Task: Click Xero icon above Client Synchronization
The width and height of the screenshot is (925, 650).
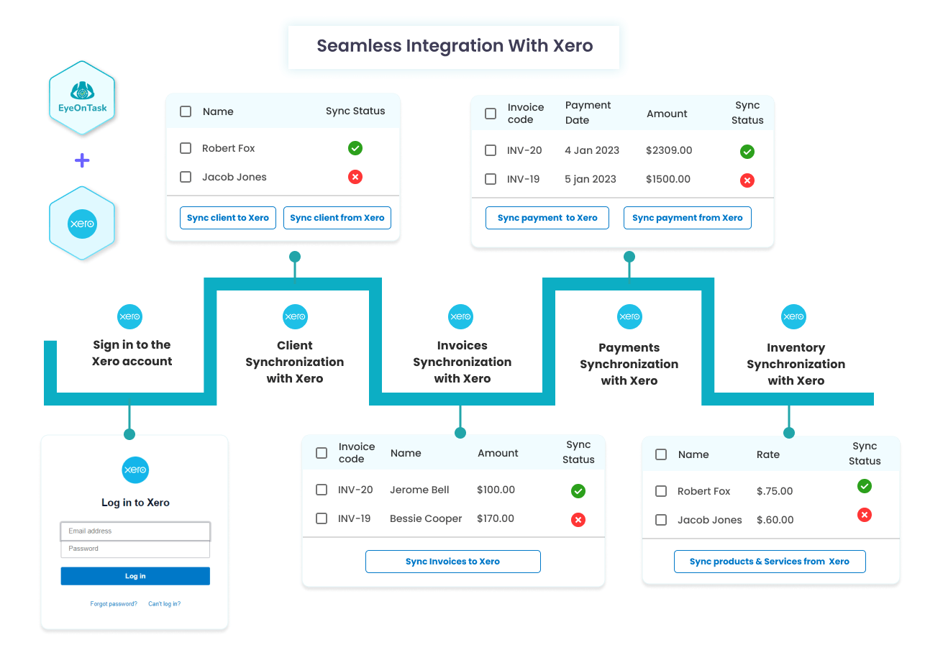Action: click(x=295, y=316)
